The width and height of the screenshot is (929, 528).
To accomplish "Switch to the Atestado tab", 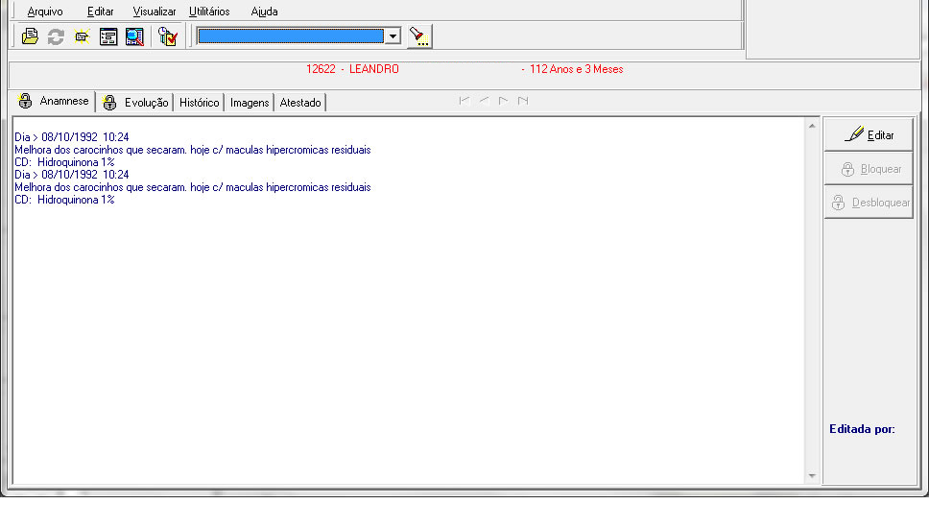I will click(300, 103).
